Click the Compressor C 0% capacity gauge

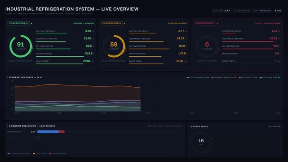click(x=207, y=46)
